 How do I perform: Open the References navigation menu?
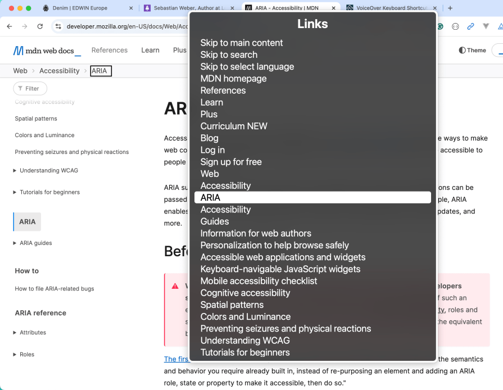(110, 50)
